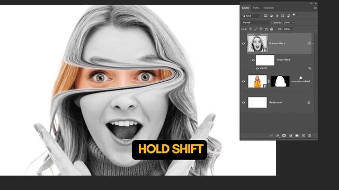Lock position move icon
This screenshot has height=190, width=339.
(x=261, y=29)
